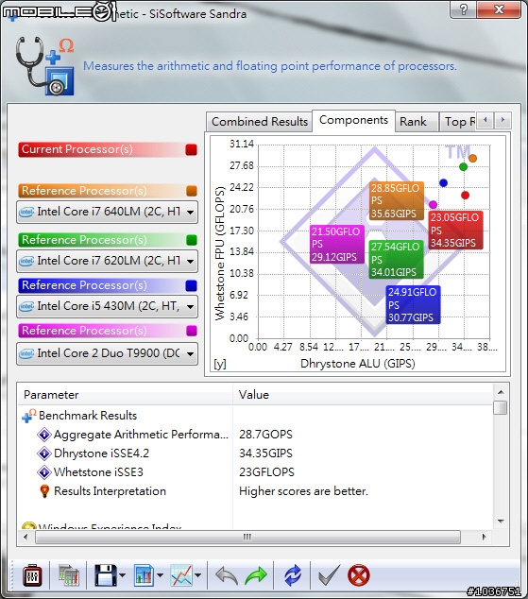Click the horizontal scrollbar thumb
Viewport: 528px width, 599px height.
click(x=247, y=537)
